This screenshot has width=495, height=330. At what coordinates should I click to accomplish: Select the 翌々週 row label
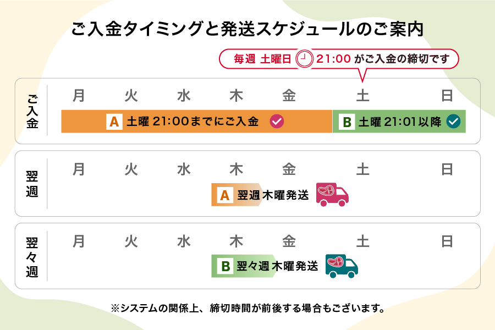point(32,256)
